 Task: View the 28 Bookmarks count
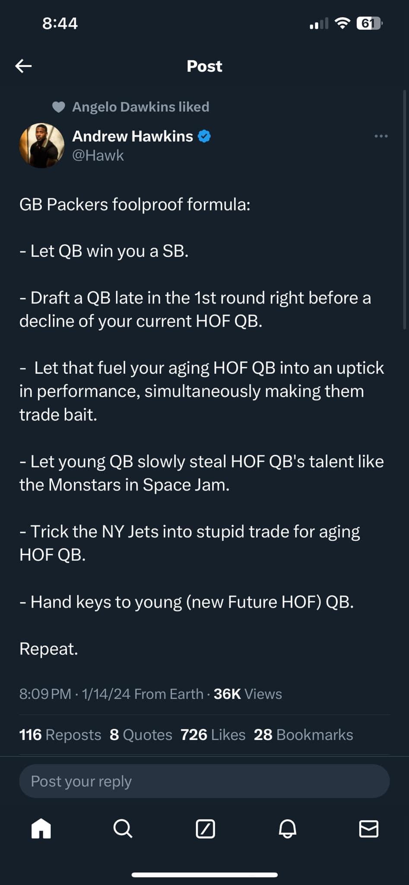303,735
